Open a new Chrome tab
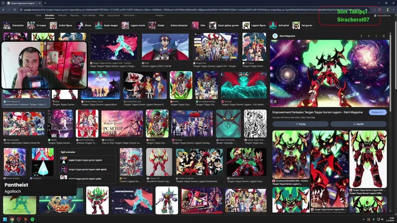 coord(45,3)
